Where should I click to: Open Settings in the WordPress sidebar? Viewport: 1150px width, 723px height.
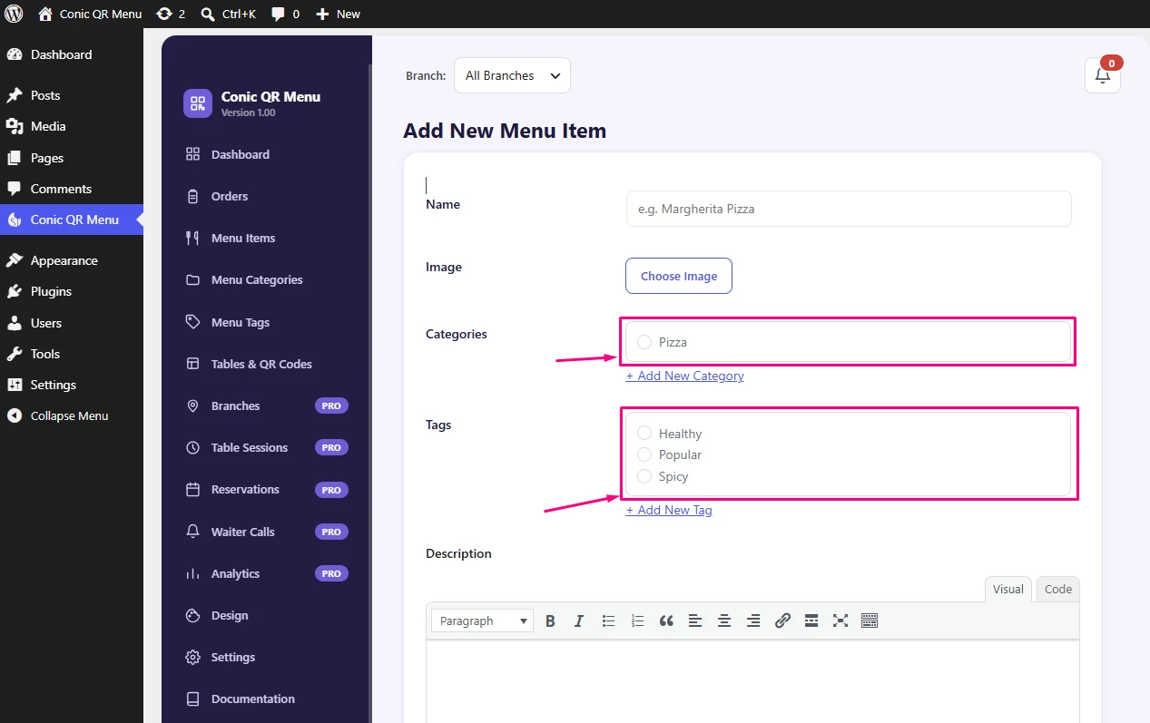72,385
